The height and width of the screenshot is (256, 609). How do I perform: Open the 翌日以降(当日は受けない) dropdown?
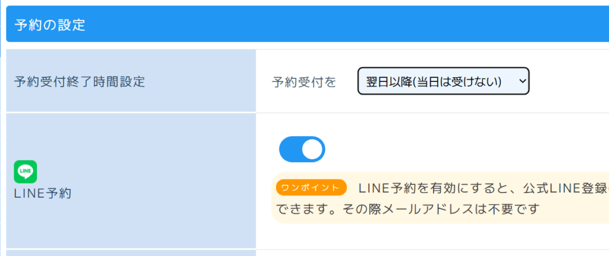(x=442, y=81)
